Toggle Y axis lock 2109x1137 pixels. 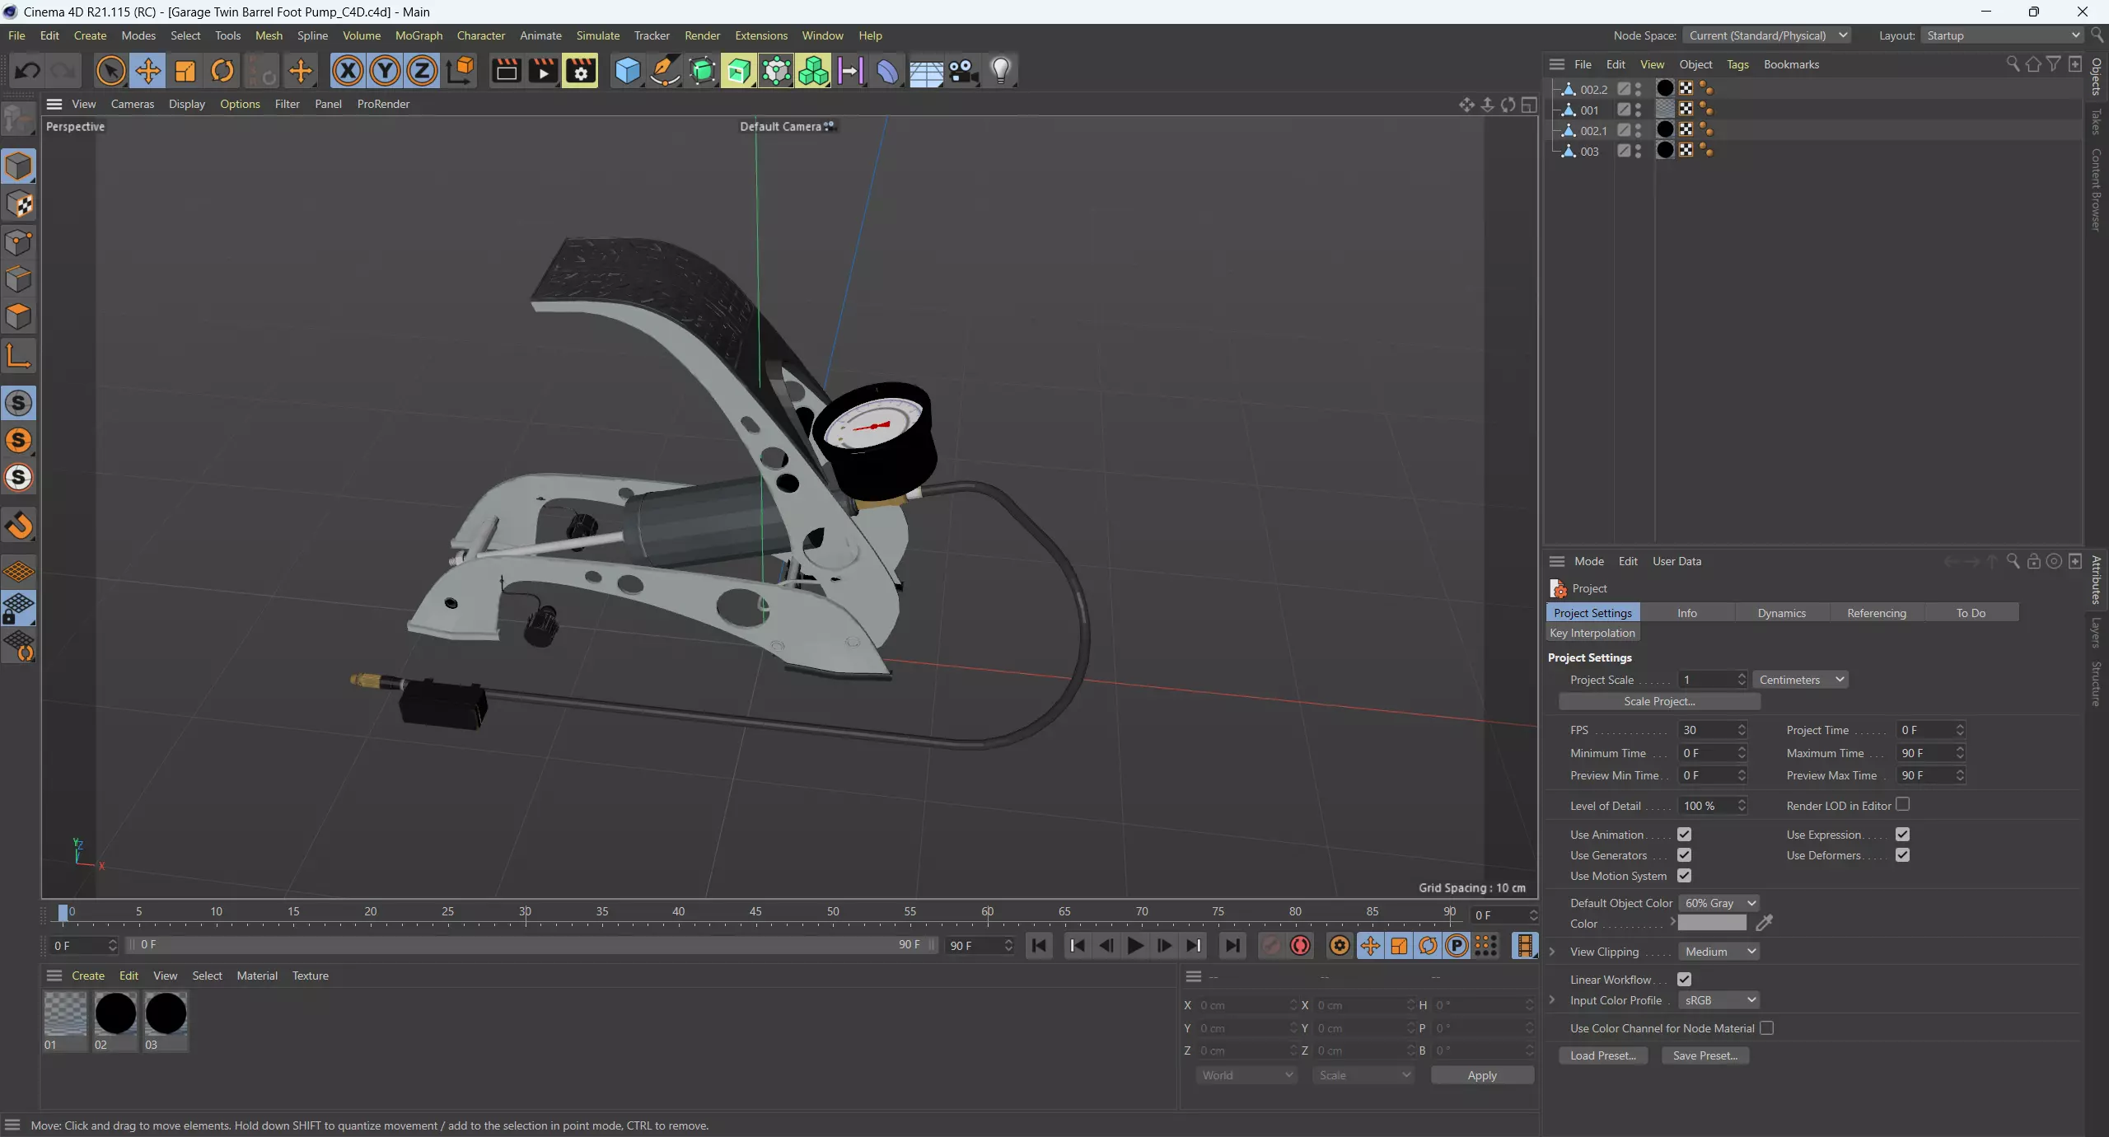[385, 71]
